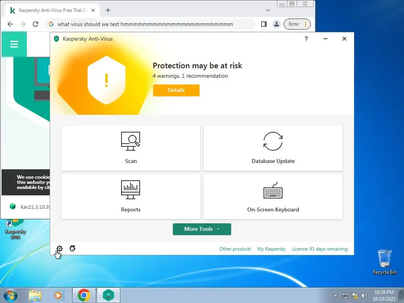Open the My Kaspersky link
The height and width of the screenshot is (303, 404).
point(271,249)
